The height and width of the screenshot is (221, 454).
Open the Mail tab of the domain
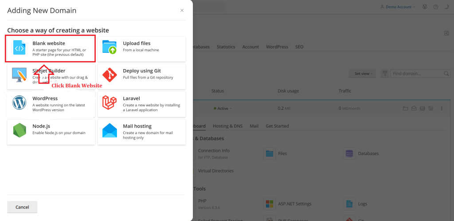(x=254, y=126)
